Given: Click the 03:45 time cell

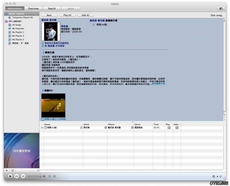Looking at the screenshot, I should 156,128.
